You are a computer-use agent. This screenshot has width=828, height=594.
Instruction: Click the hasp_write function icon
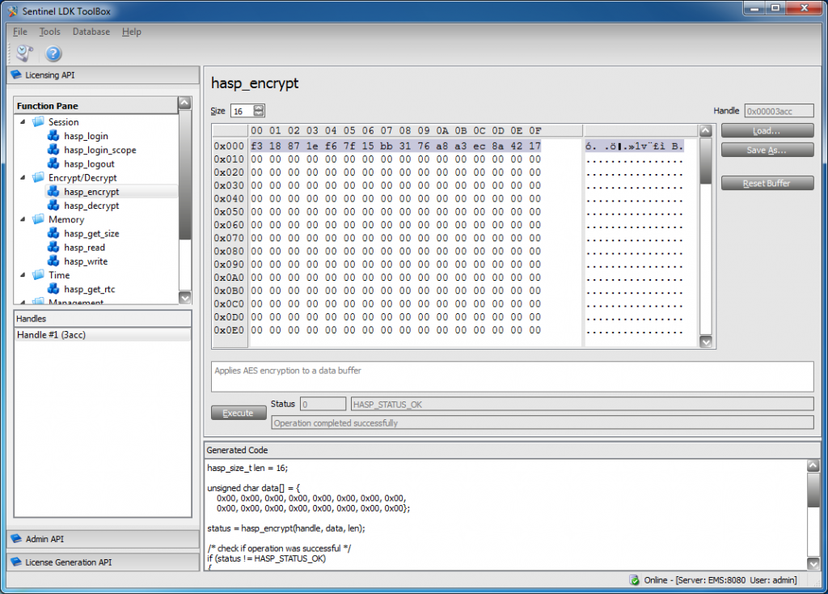coord(53,261)
